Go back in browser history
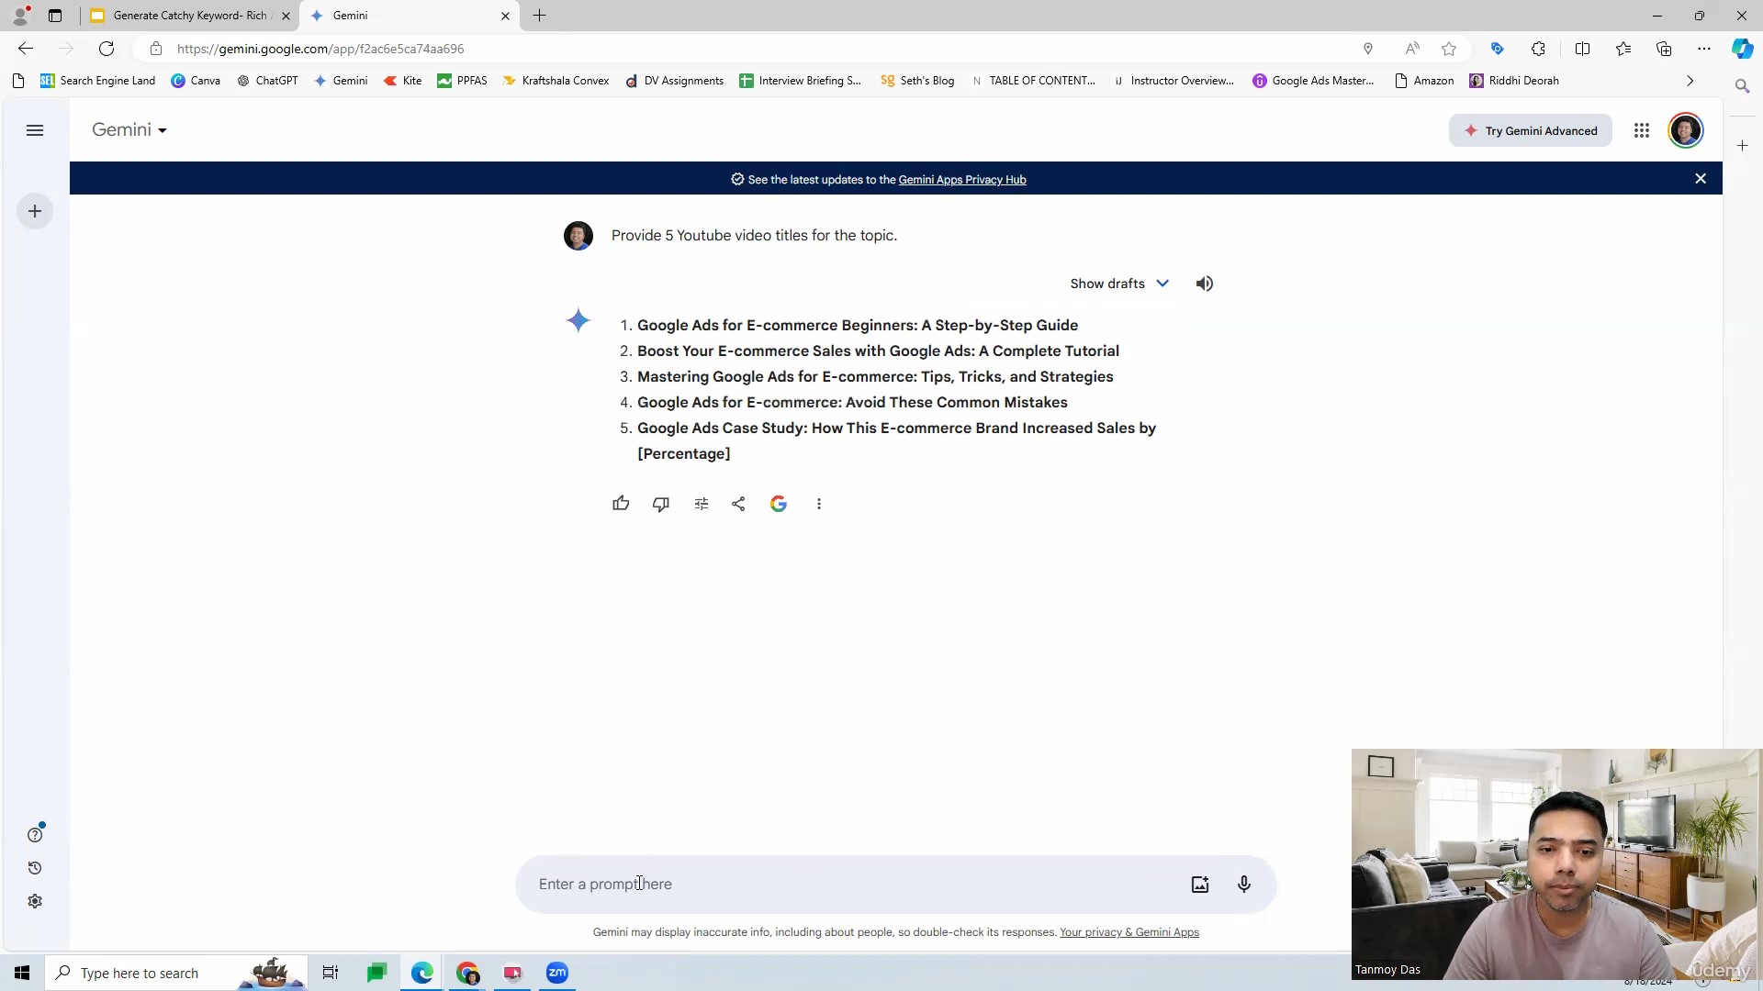1763x991 pixels. tap(26, 49)
